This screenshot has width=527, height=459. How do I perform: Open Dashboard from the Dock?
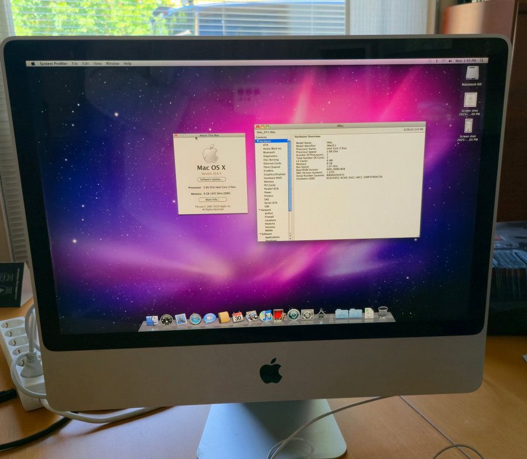[x=166, y=320]
